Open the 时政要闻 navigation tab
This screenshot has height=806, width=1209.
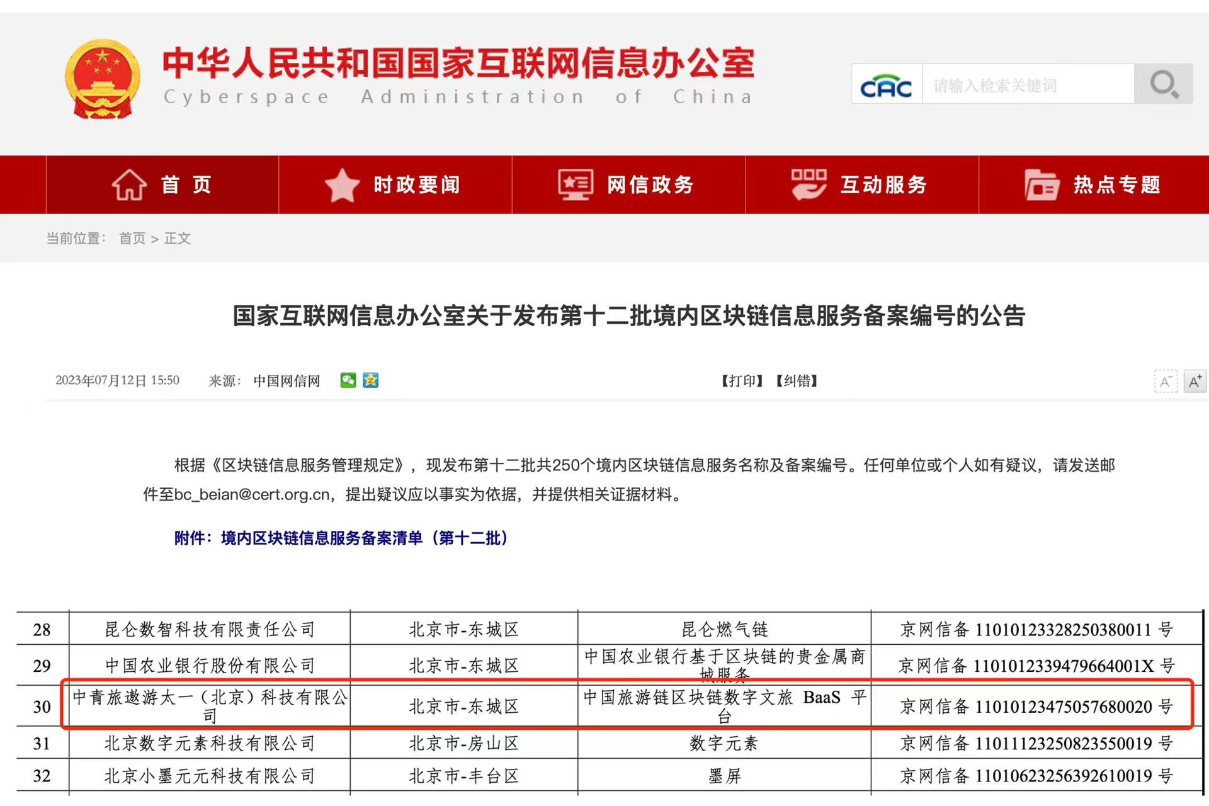395,184
